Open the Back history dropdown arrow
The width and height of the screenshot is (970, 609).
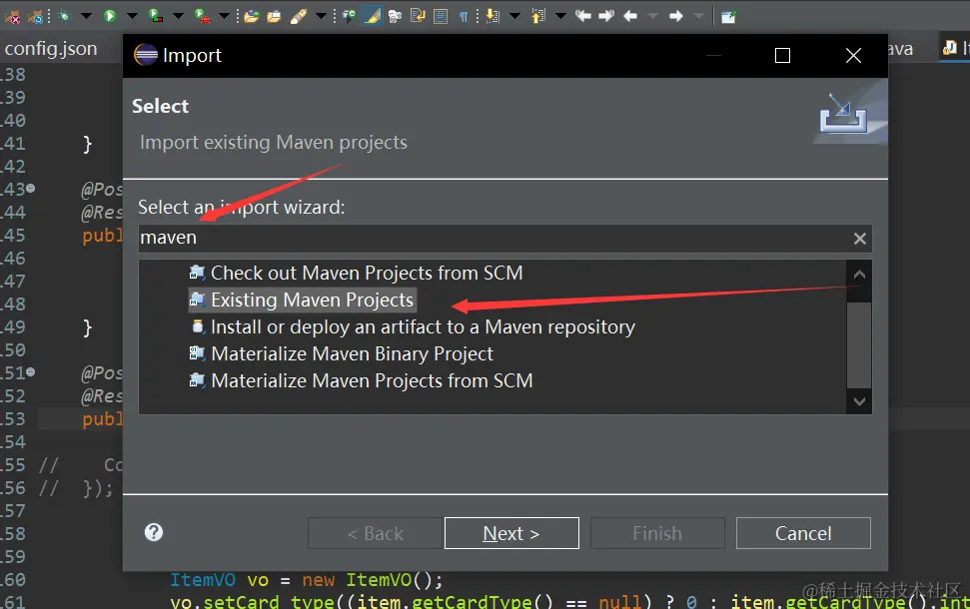tap(652, 16)
